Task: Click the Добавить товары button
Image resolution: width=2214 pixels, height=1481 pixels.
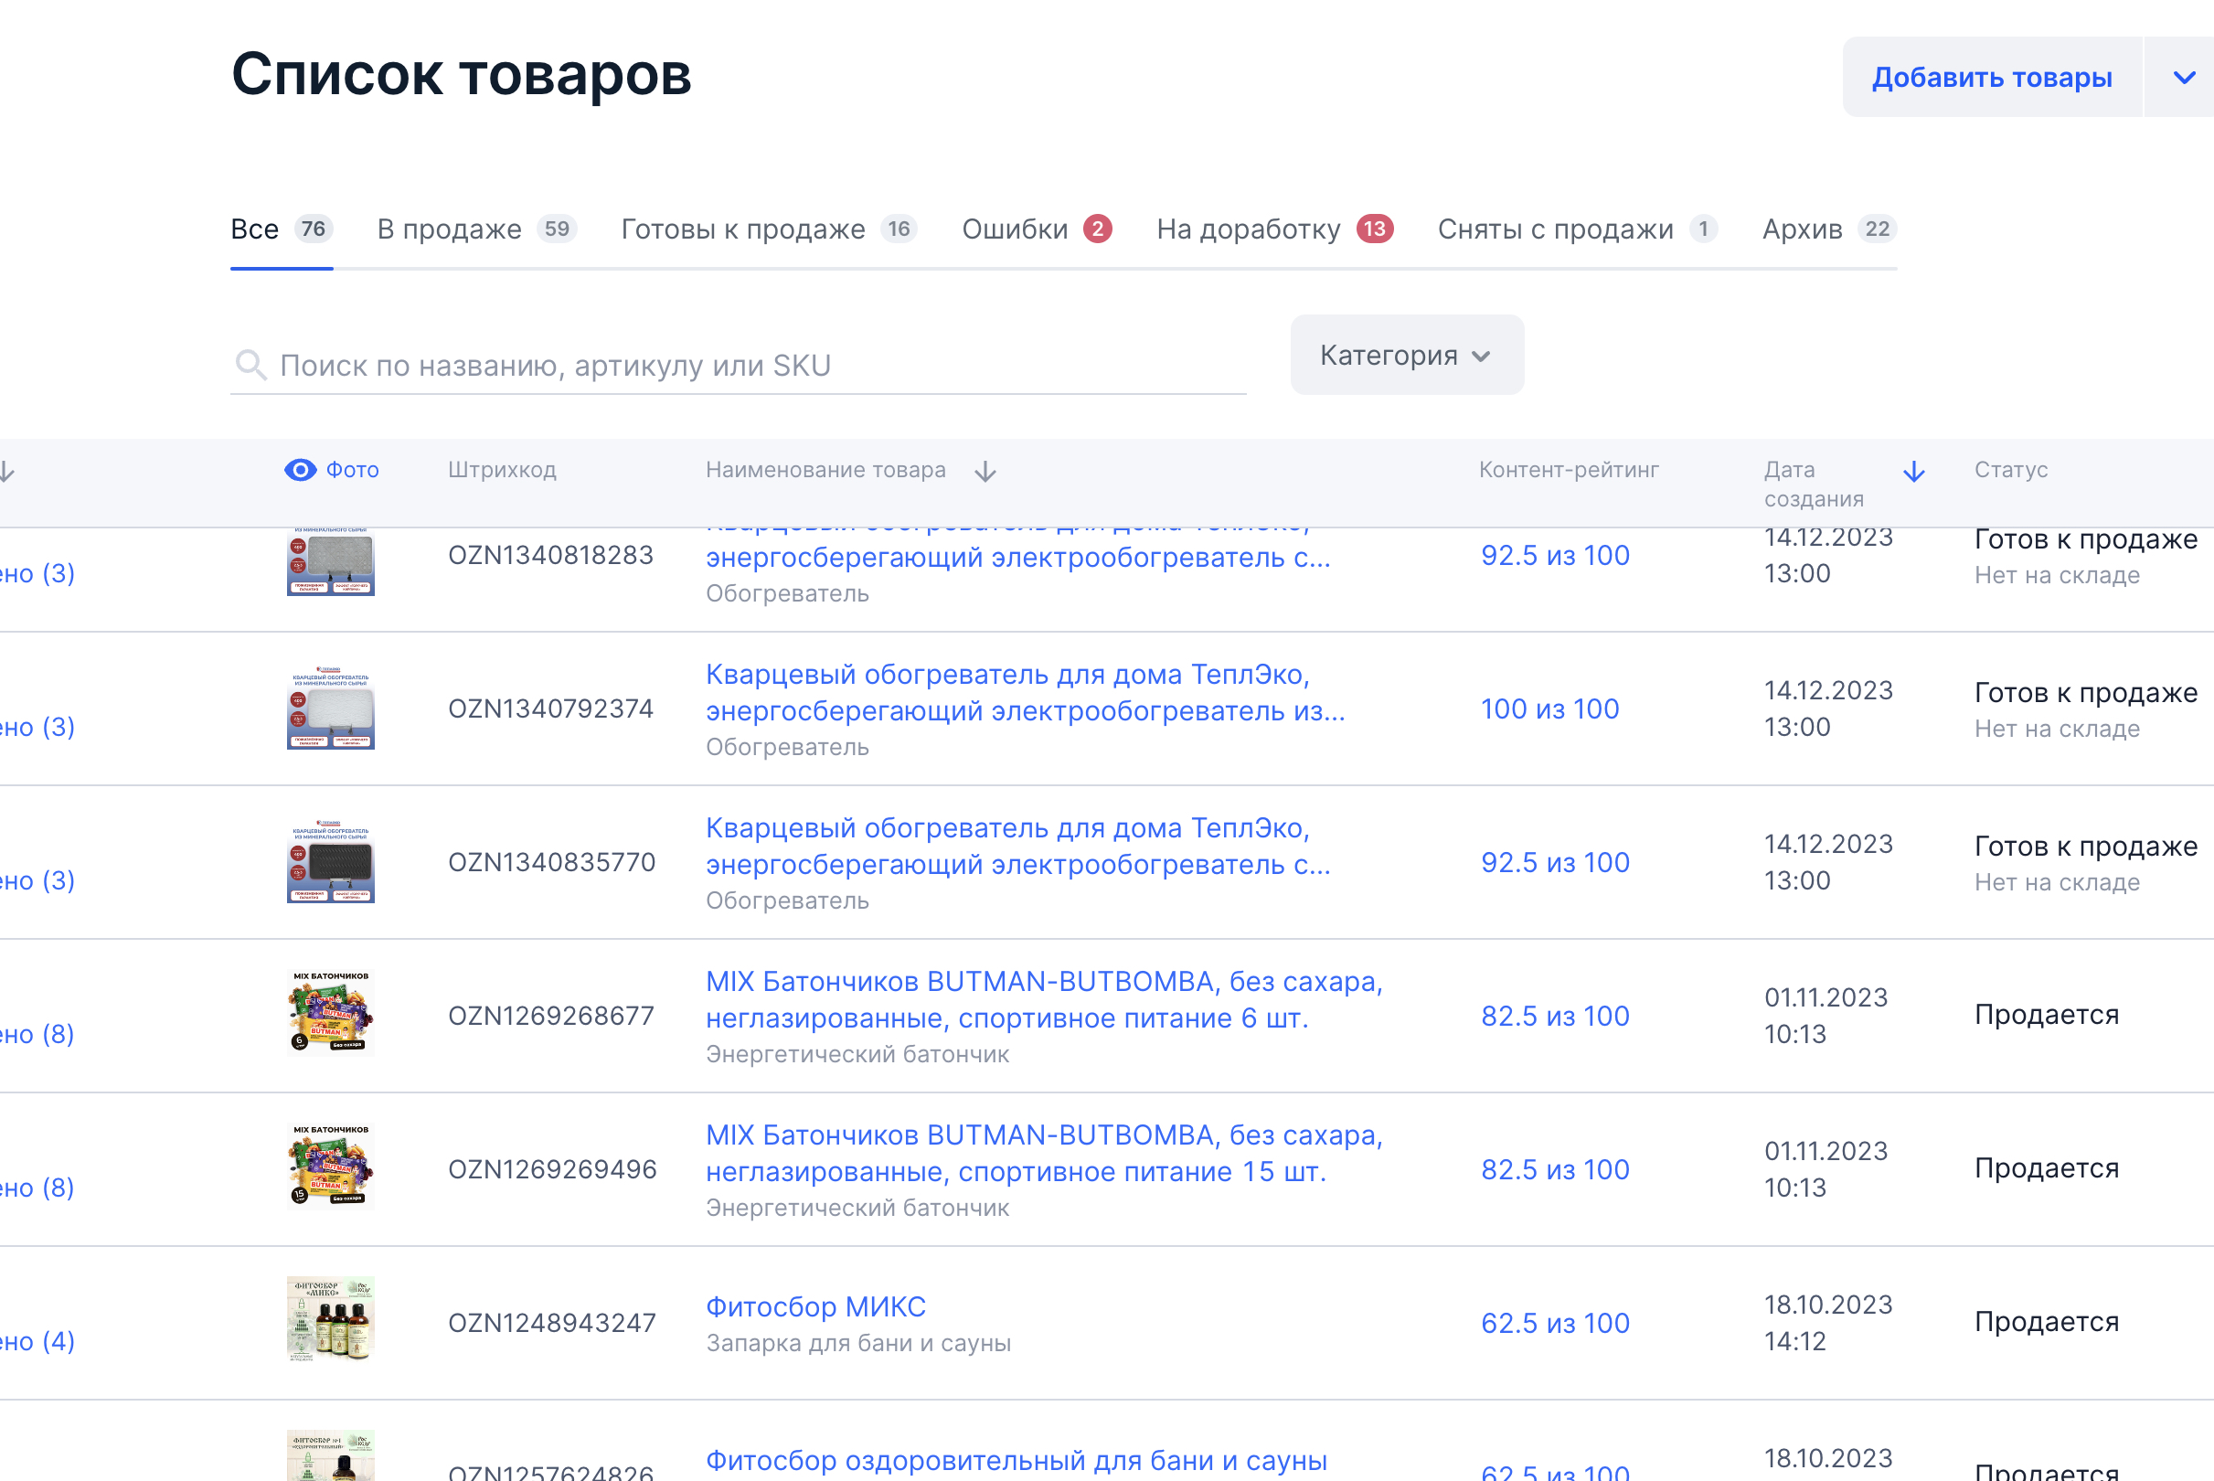Action: tap(1992, 78)
